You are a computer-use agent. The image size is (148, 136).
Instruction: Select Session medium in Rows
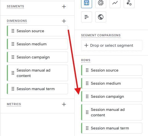tap(112, 83)
